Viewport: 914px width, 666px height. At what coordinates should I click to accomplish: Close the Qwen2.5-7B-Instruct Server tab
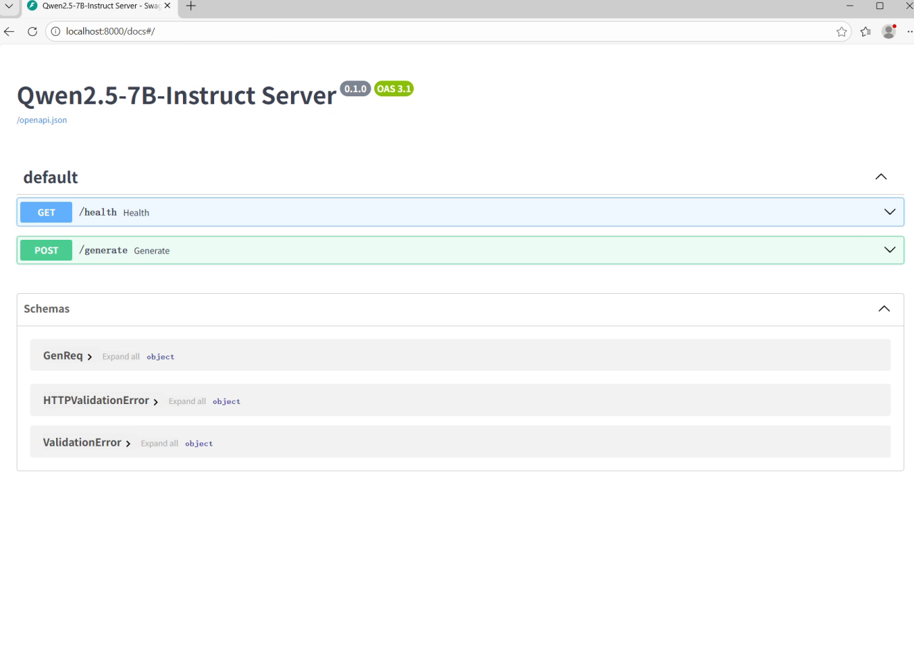click(167, 6)
